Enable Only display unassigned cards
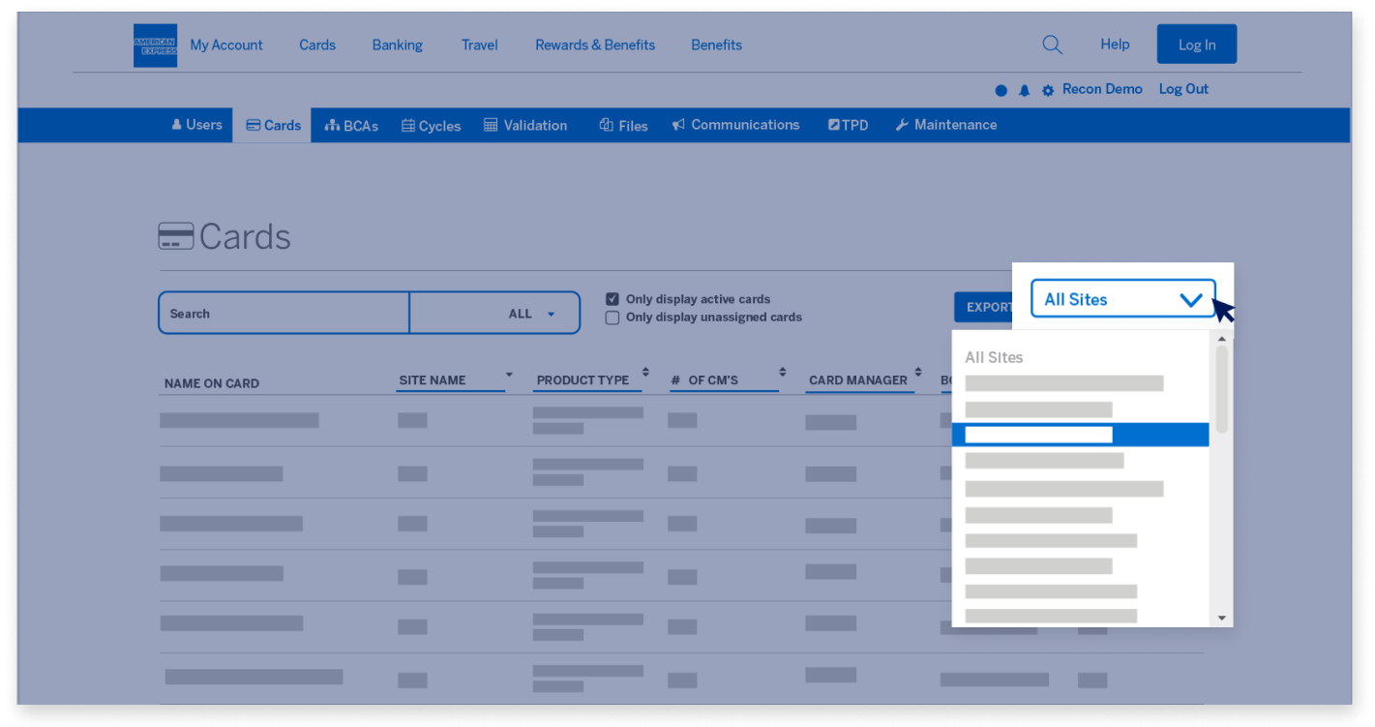The image size is (1375, 727). [612, 318]
